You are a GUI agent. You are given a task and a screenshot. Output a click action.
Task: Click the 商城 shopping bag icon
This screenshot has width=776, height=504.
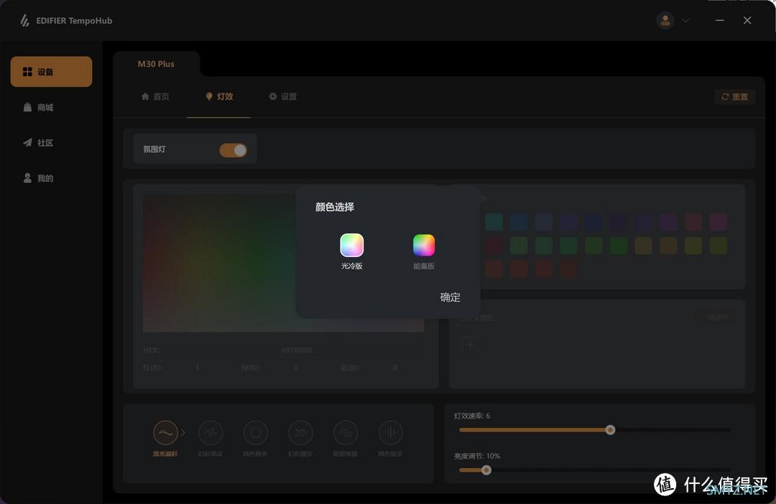[x=28, y=107]
